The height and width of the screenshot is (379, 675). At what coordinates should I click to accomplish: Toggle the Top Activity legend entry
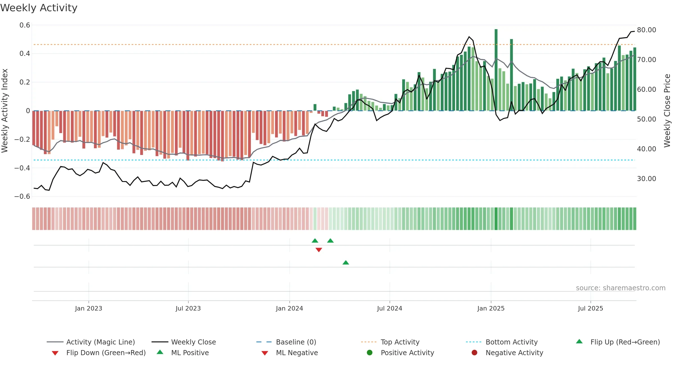coord(390,342)
